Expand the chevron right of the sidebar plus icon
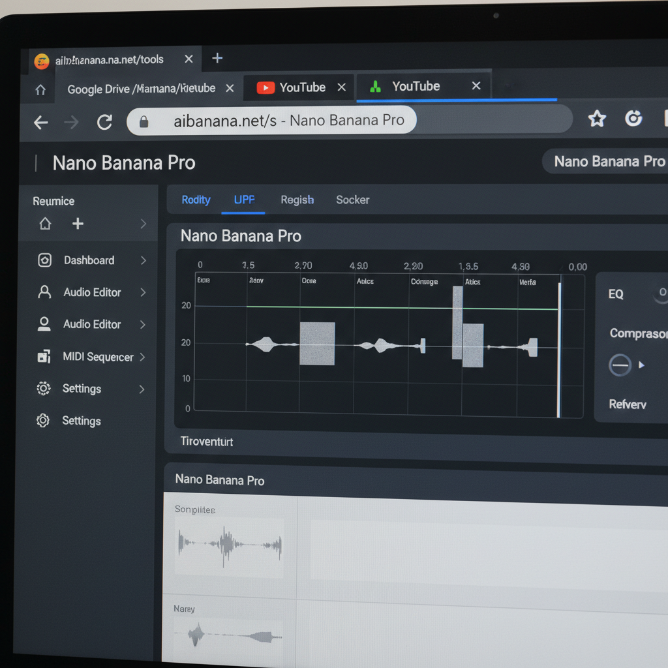 click(143, 224)
